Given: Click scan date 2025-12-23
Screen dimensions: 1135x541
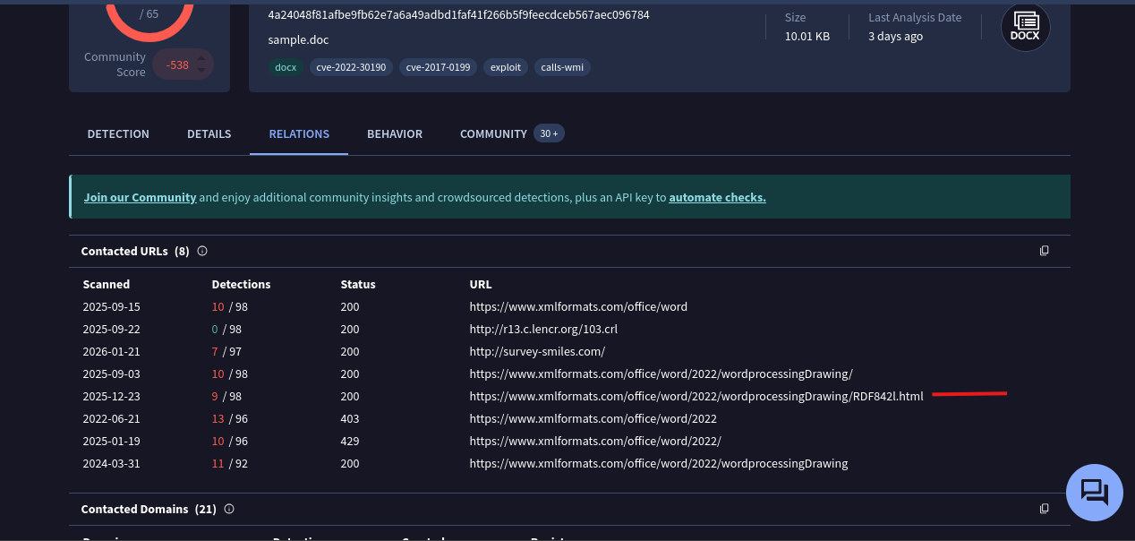Looking at the screenshot, I should (112, 396).
